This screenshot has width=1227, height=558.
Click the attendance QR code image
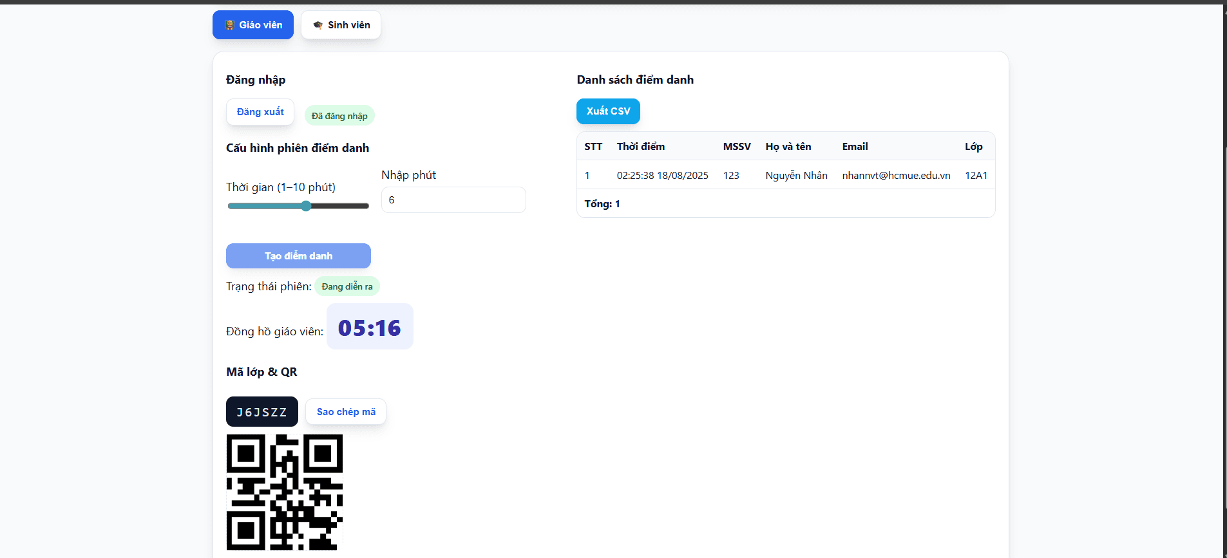click(x=284, y=492)
